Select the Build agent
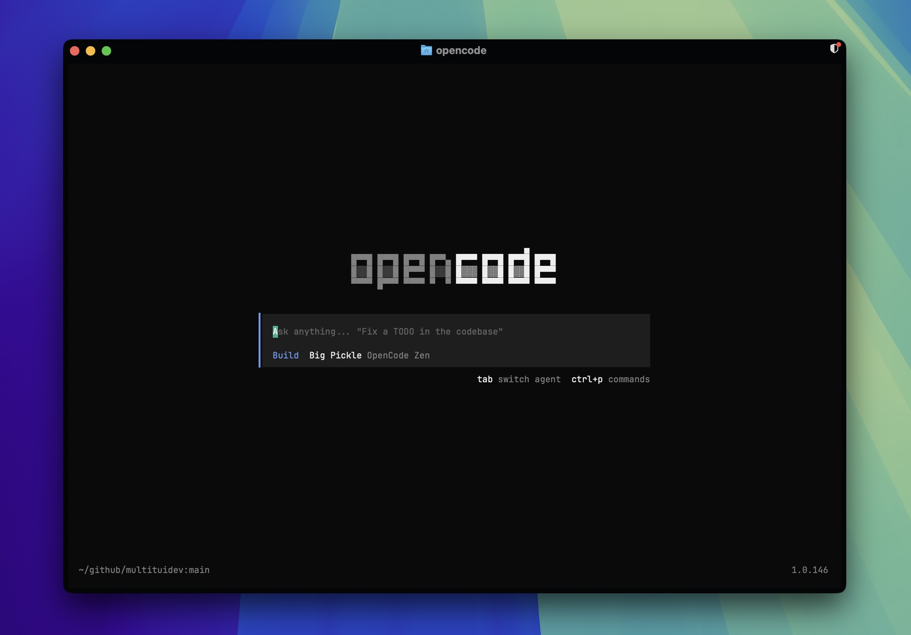Image resolution: width=911 pixels, height=635 pixels. pos(285,355)
